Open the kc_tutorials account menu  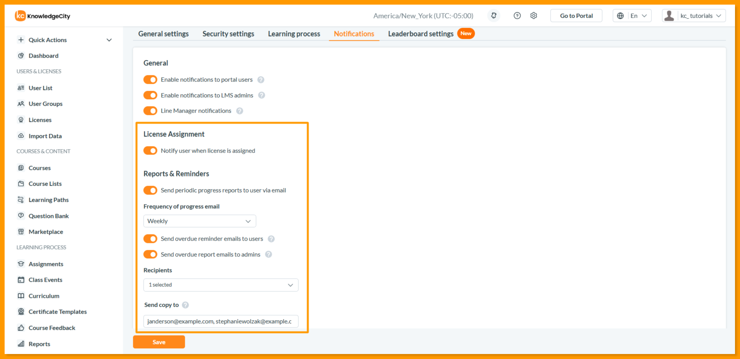[694, 16]
